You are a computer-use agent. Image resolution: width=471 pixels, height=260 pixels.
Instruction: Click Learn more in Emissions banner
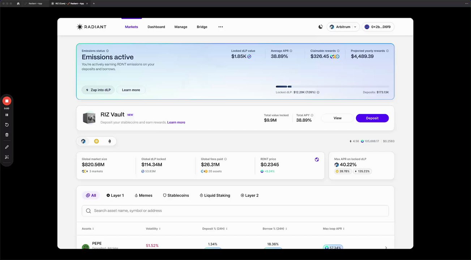tap(131, 90)
